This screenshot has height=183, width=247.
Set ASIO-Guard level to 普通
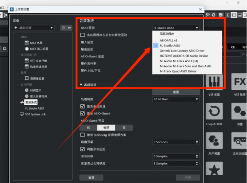pyautogui.click(x=106, y=128)
